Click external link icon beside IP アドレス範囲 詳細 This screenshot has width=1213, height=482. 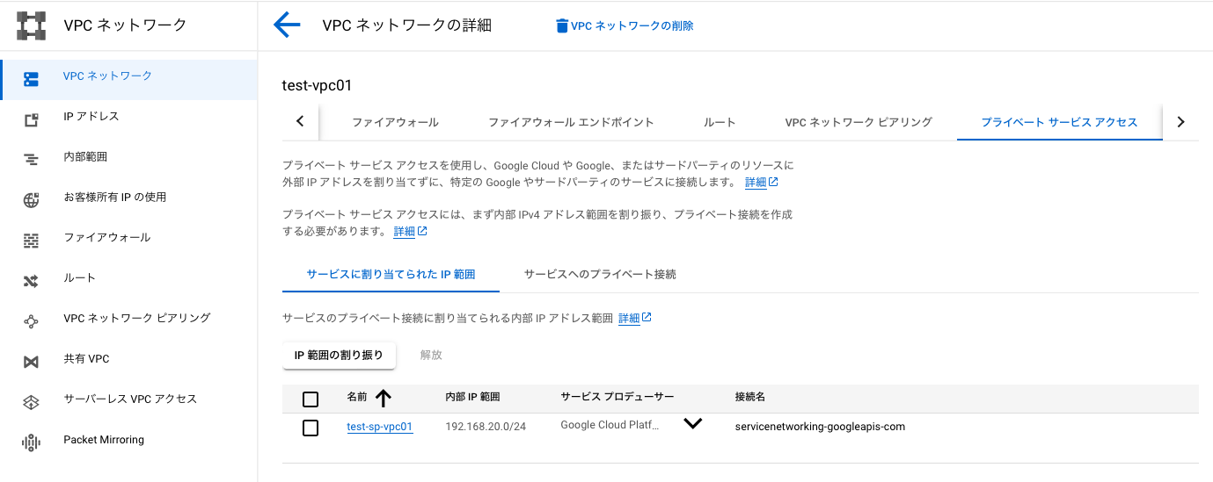point(647,318)
